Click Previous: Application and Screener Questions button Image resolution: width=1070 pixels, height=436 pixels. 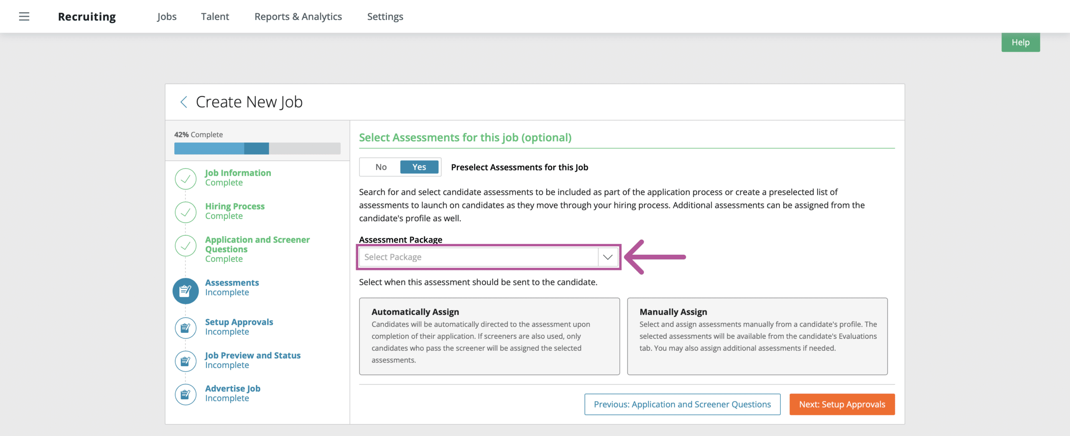682,404
